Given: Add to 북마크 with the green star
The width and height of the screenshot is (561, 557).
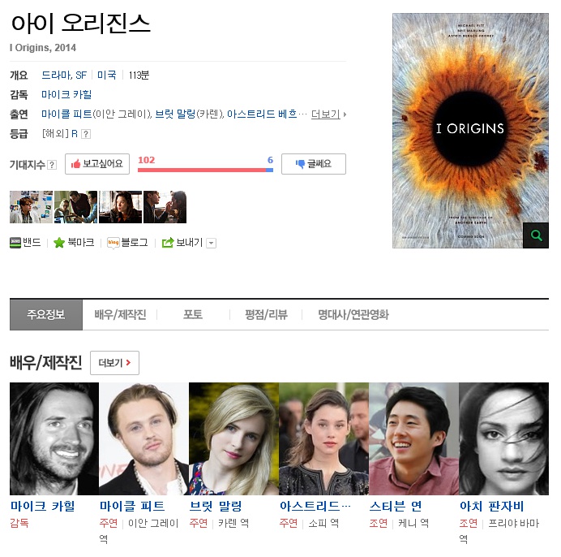Looking at the screenshot, I should (59, 243).
